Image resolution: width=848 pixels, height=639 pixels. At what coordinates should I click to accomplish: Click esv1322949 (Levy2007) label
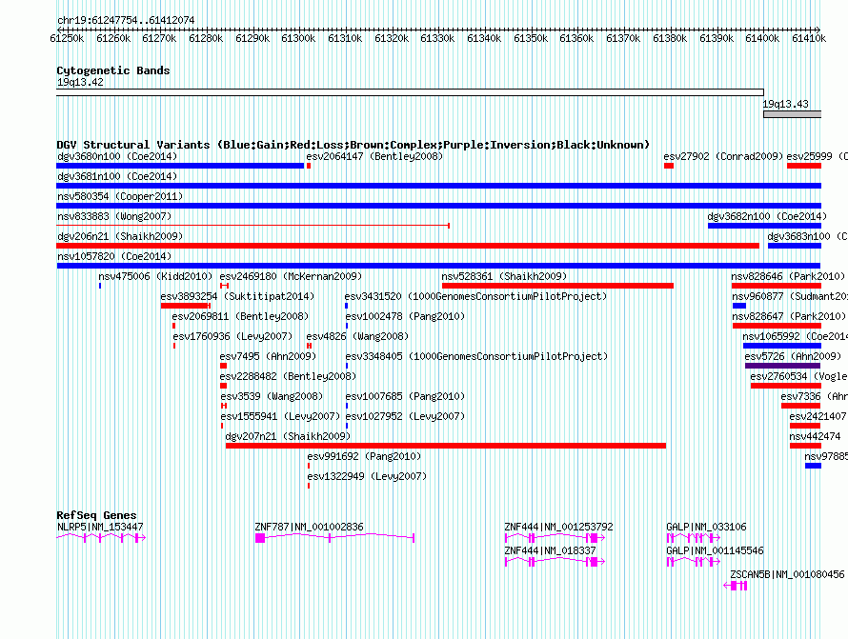(x=367, y=476)
